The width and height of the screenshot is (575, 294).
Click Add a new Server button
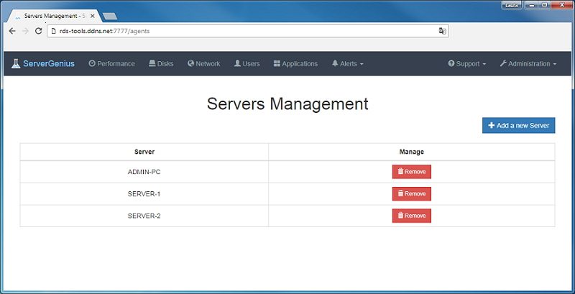[x=518, y=126]
